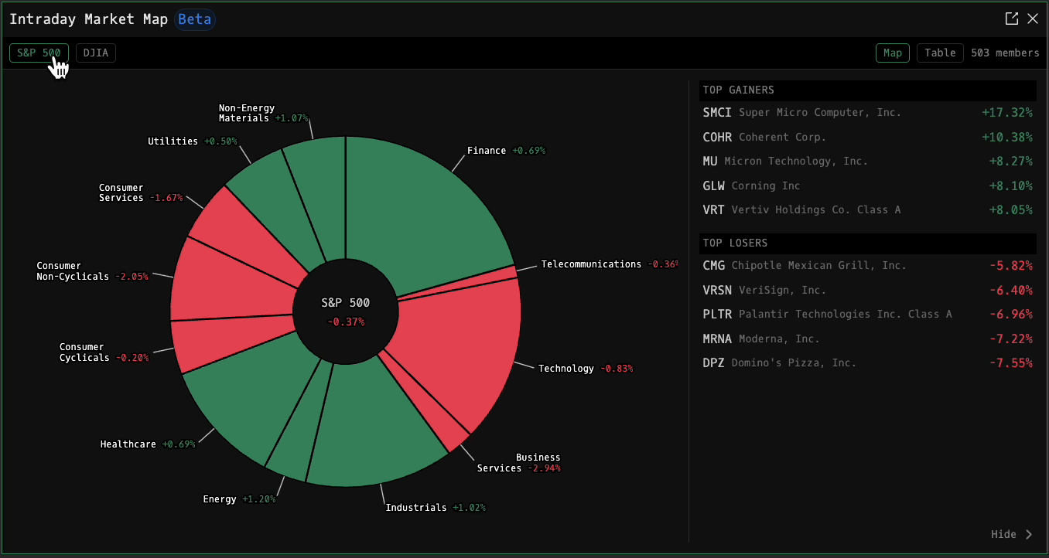Click the Consumer Cyclicals -0.20% label
Image resolution: width=1049 pixels, height=558 pixels.
click(x=104, y=352)
